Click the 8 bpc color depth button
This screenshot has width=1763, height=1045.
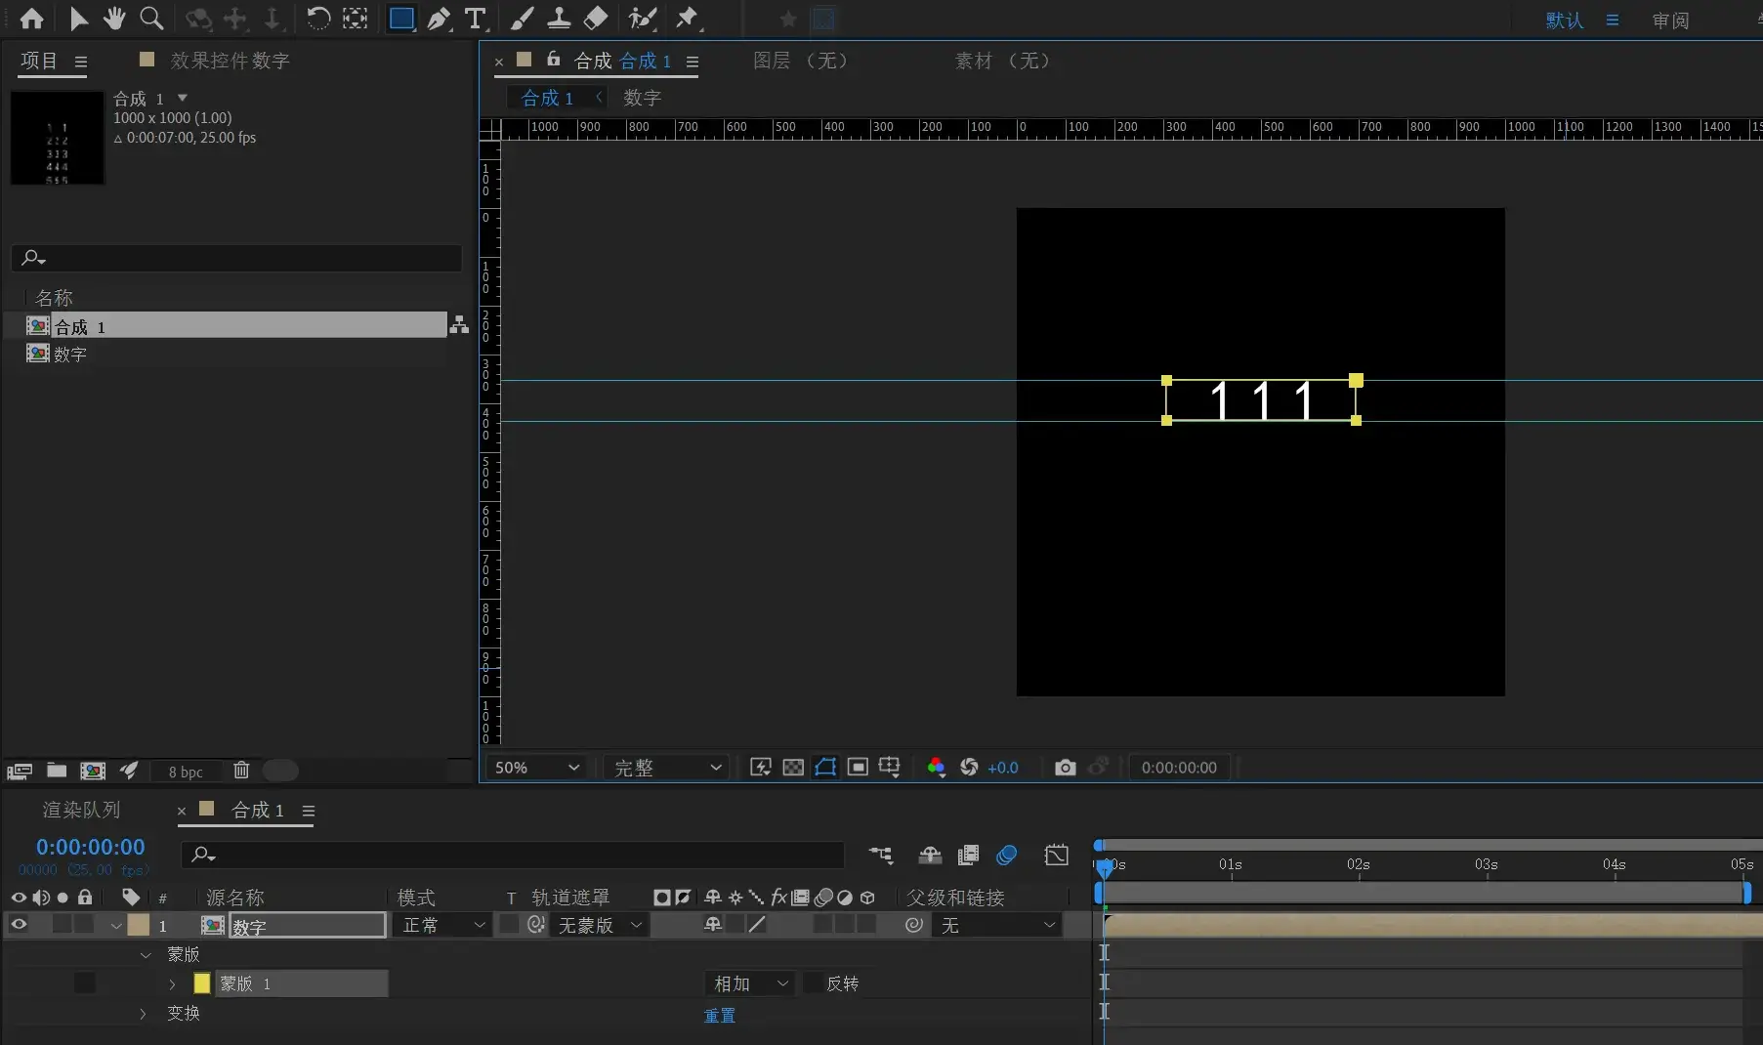click(186, 772)
